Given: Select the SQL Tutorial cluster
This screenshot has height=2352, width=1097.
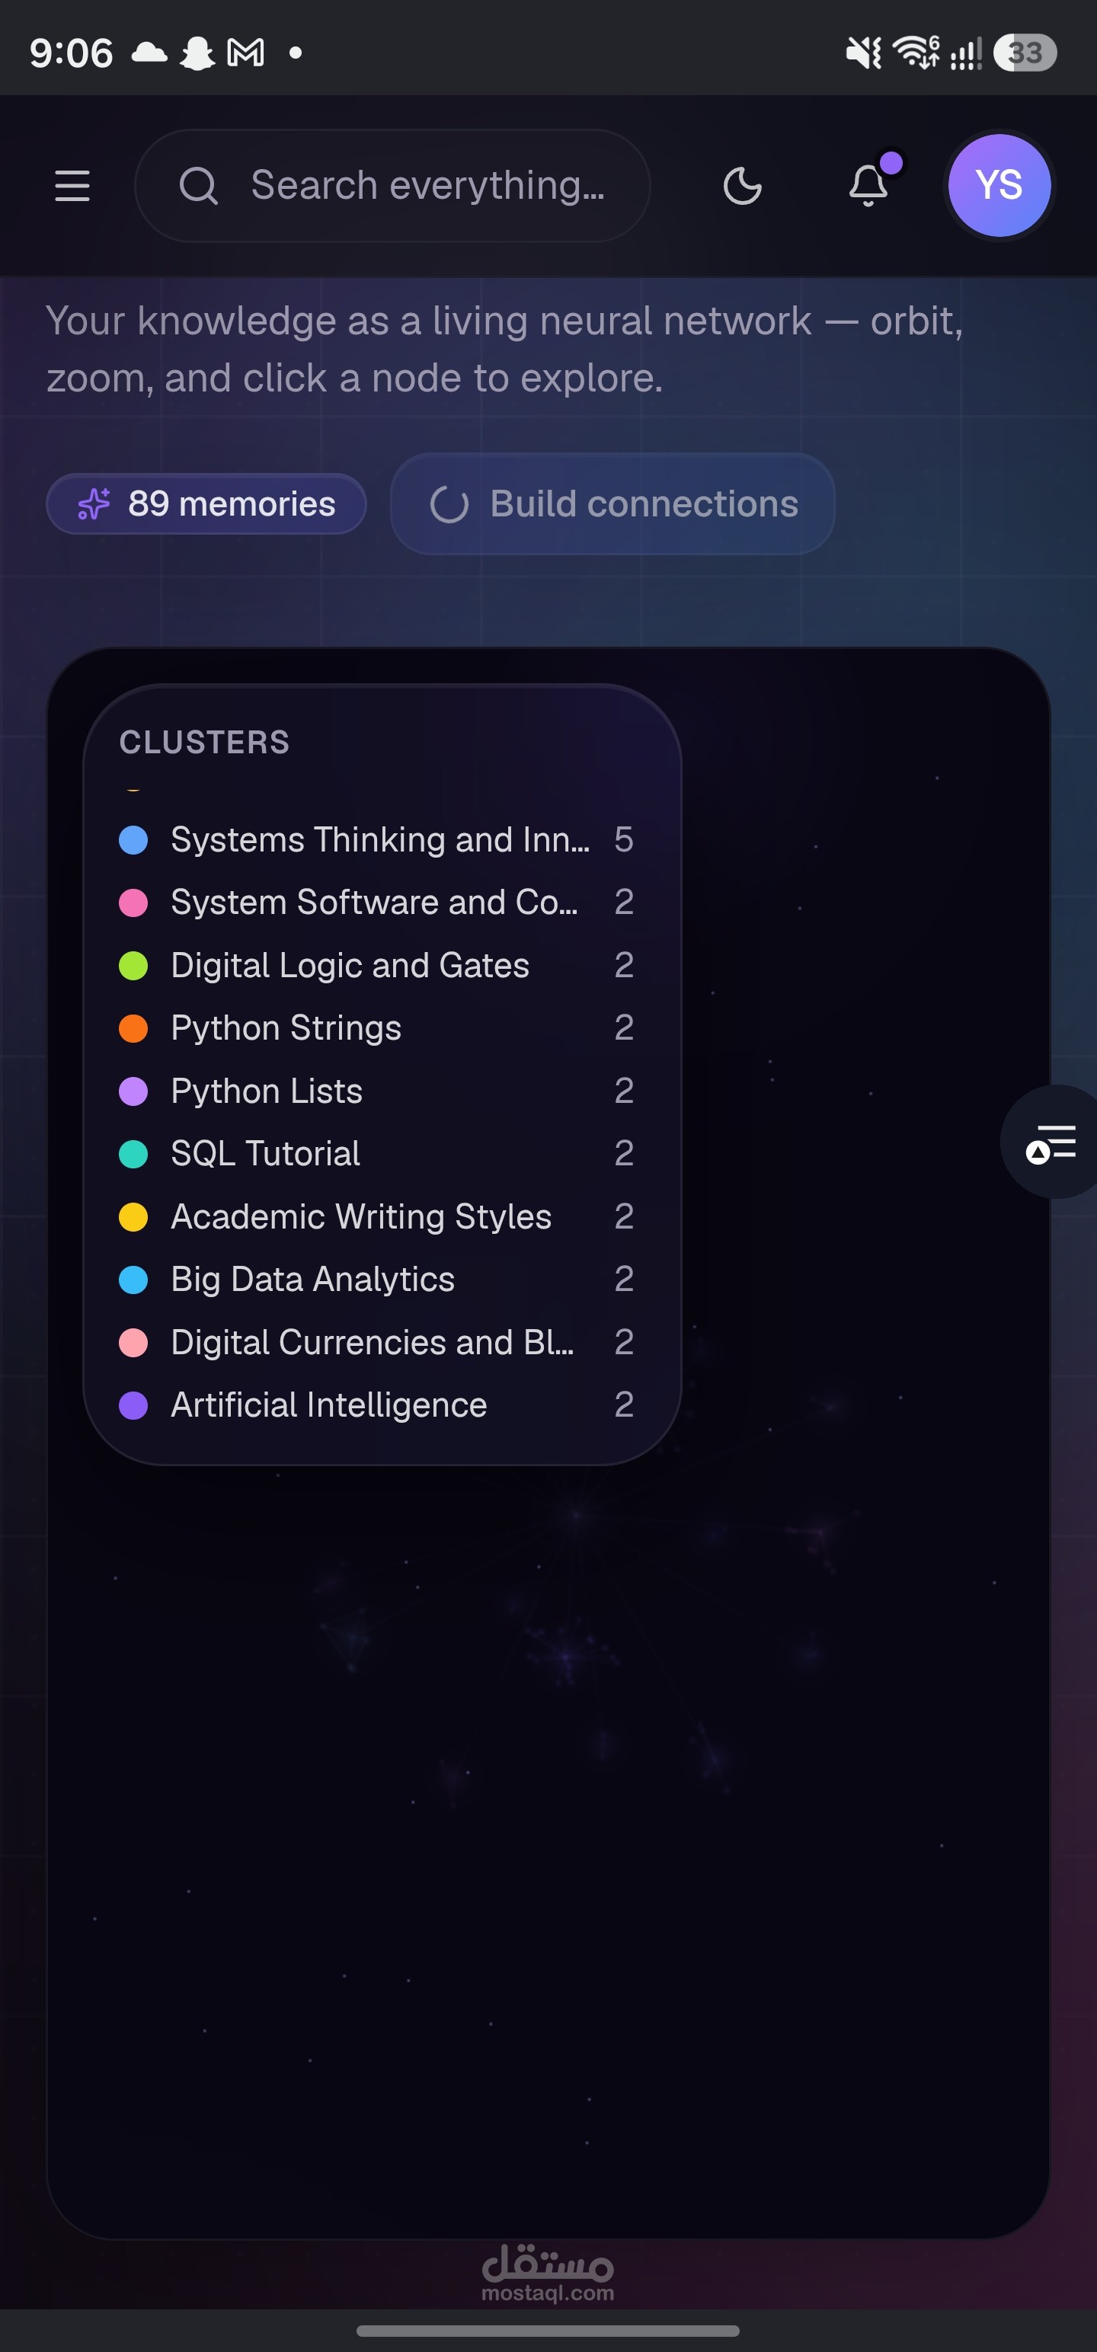Looking at the screenshot, I should click(x=377, y=1154).
